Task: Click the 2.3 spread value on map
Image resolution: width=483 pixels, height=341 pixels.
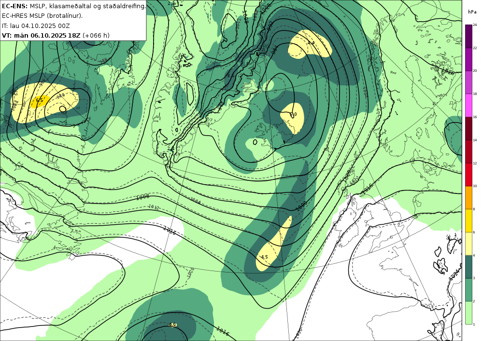Action: (171, 3)
